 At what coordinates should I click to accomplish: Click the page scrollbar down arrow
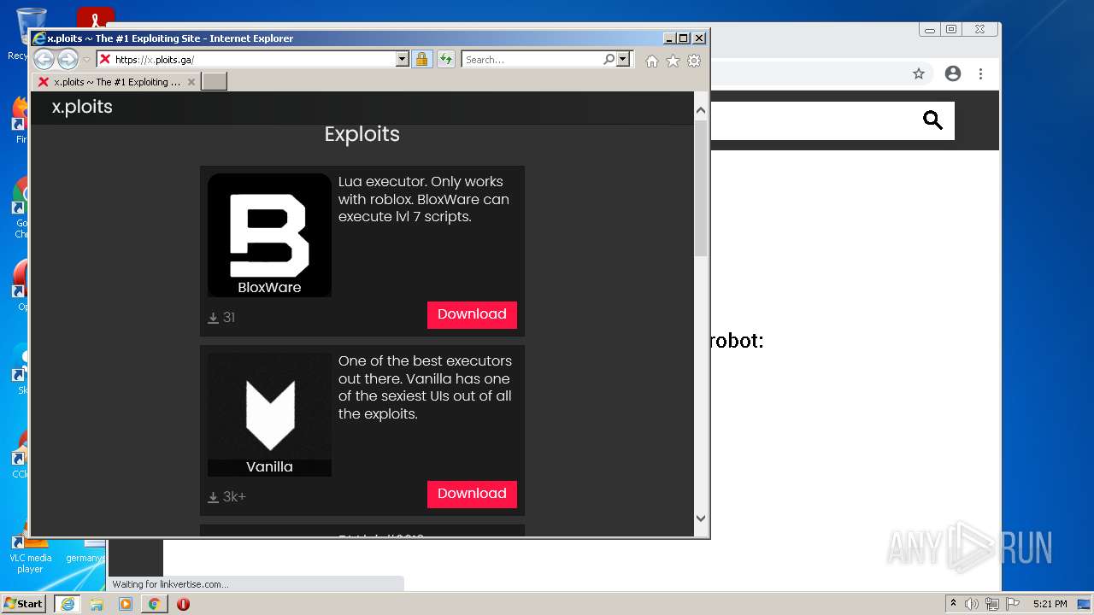[x=701, y=518]
